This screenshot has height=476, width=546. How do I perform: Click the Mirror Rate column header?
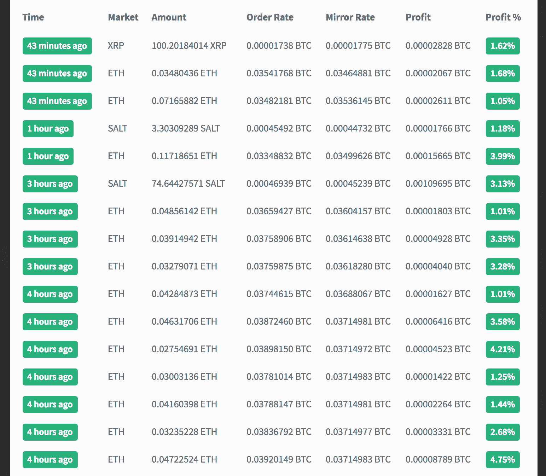(x=350, y=17)
